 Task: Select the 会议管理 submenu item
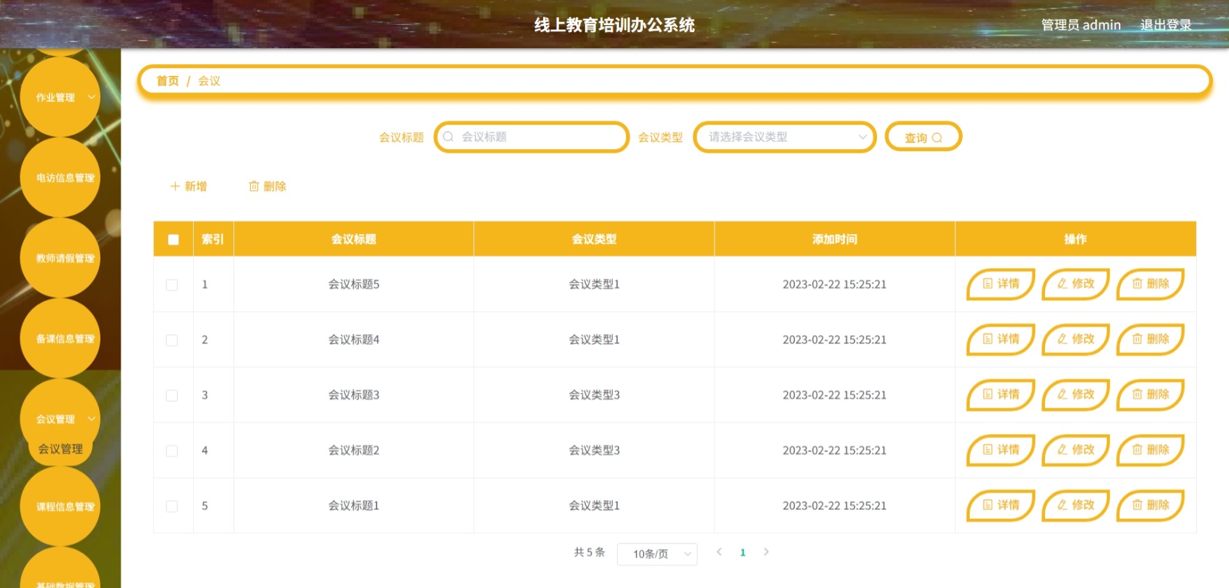click(61, 449)
